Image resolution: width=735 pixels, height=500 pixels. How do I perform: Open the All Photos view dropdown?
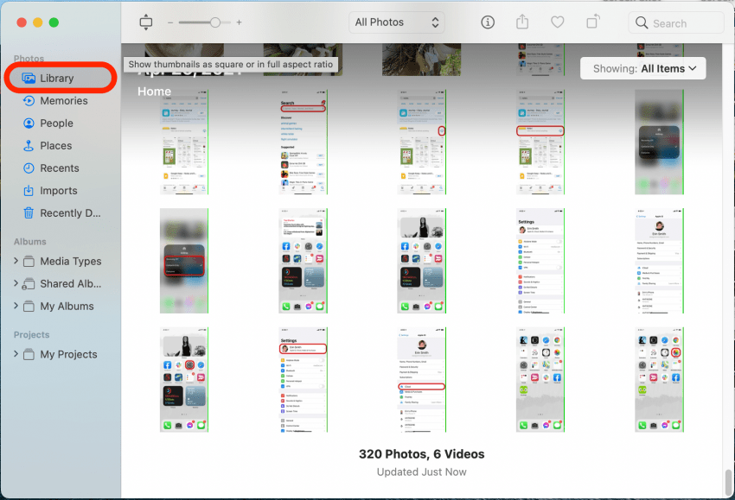pos(397,22)
